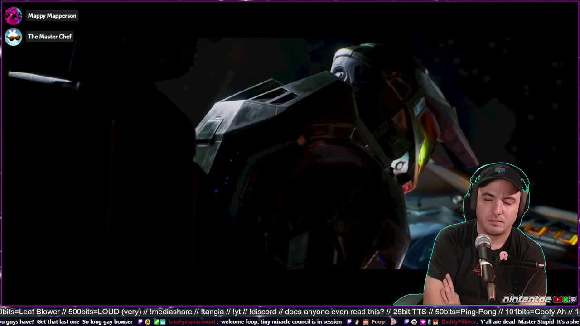The height and width of the screenshot is (326, 580).
Task: Click the "500bits=LOUD (very)" ticker text
Action: 106,312
